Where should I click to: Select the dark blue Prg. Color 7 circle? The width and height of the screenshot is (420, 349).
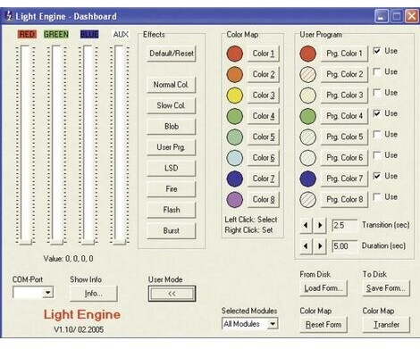[307, 179]
